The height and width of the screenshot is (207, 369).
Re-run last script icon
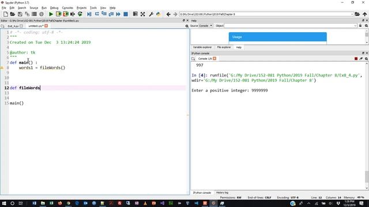[x=80, y=14]
